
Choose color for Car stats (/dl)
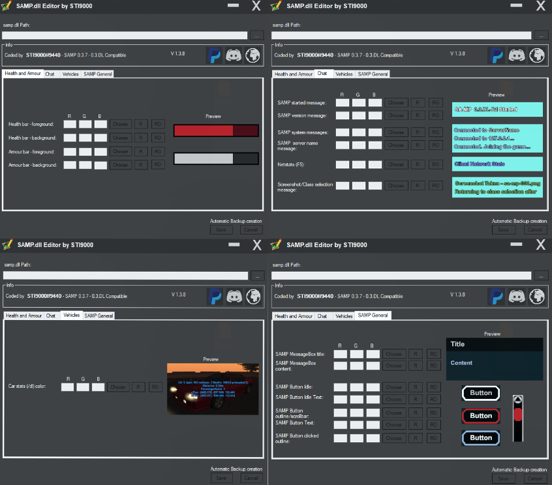118,387
